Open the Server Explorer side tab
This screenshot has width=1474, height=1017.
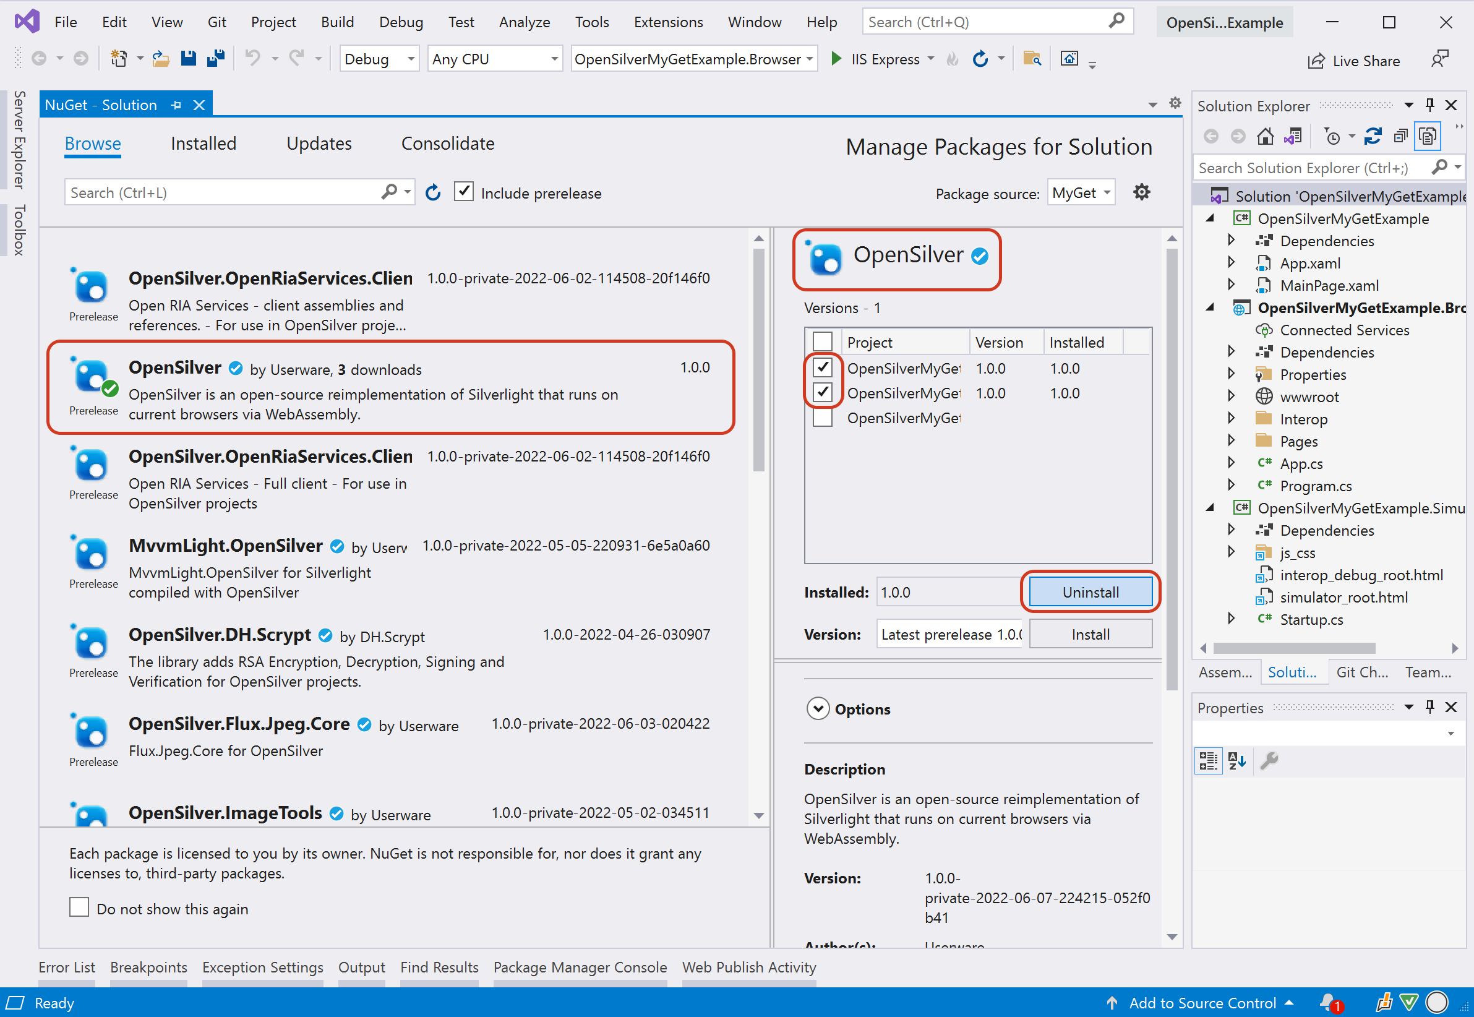coord(19,140)
